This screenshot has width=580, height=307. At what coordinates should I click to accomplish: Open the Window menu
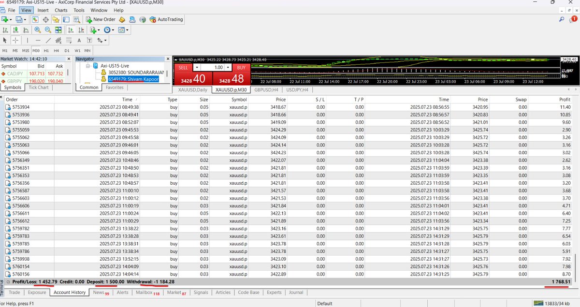pyautogui.click(x=99, y=10)
